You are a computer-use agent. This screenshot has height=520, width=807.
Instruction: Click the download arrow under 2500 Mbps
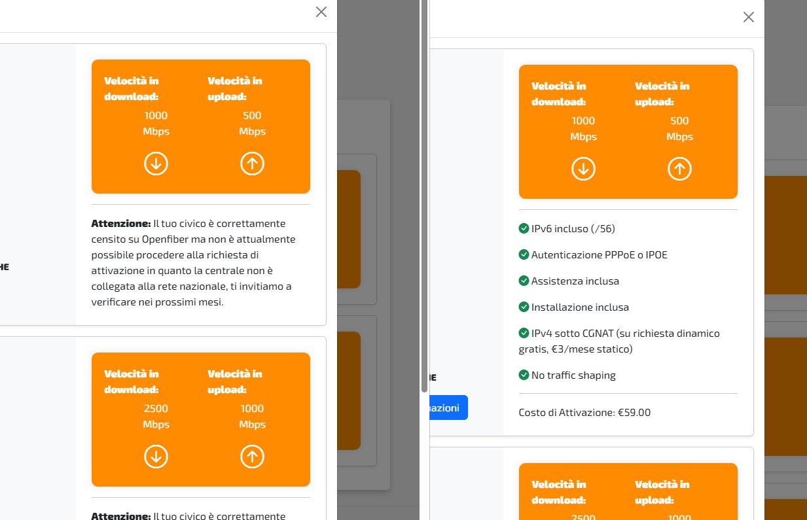point(156,457)
